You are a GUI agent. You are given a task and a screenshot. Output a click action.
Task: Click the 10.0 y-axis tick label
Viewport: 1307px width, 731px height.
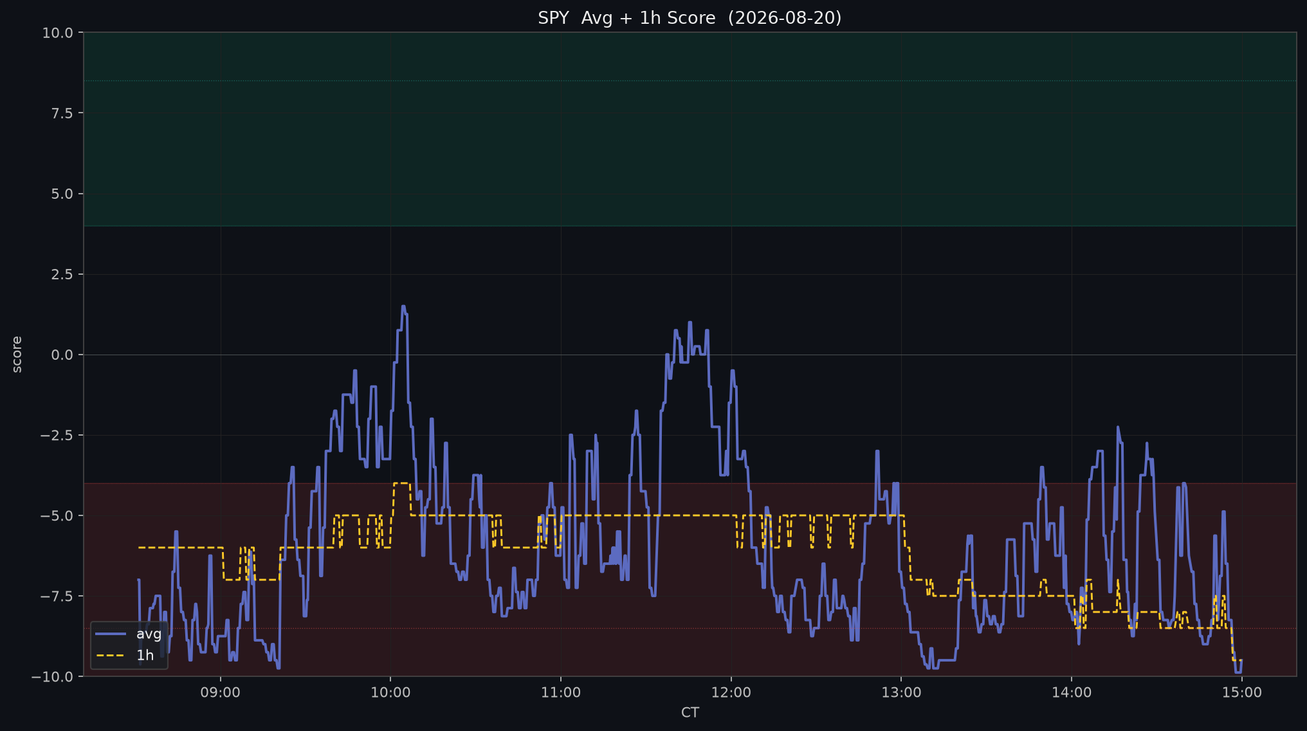[x=58, y=33]
